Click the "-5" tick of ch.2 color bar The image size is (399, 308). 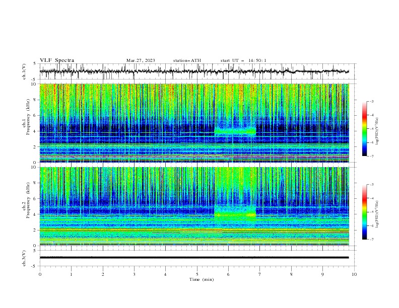coord(371,212)
